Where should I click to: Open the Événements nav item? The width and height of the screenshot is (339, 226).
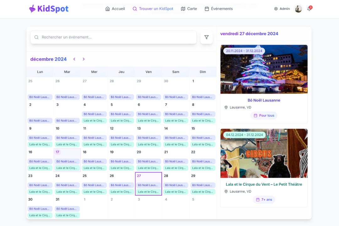(x=219, y=9)
